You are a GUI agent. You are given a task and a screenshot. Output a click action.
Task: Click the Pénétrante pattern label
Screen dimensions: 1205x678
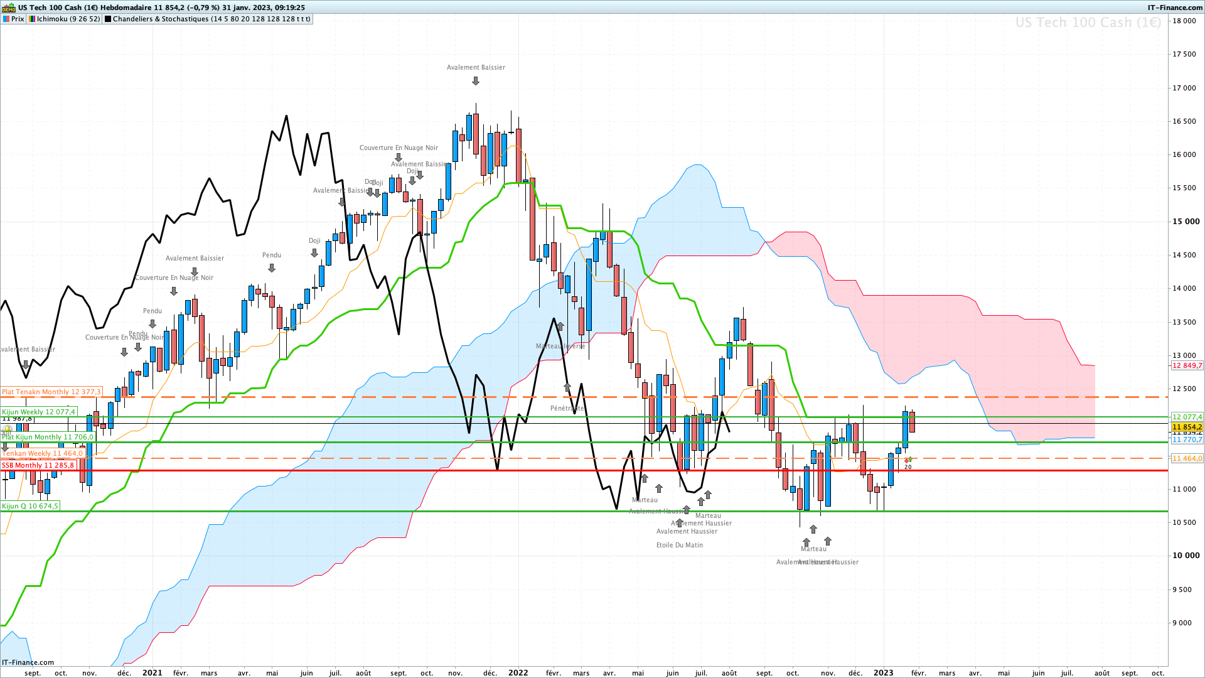[x=567, y=408]
